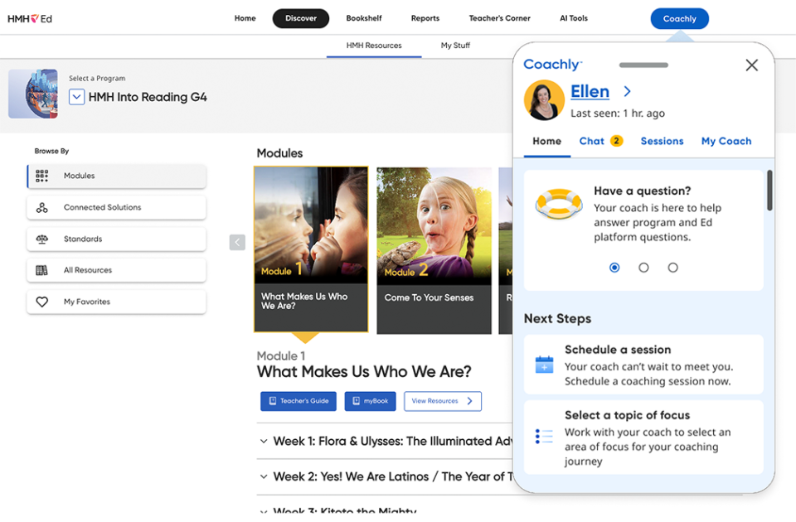Browse by Standards in sidebar

(x=117, y=239)
